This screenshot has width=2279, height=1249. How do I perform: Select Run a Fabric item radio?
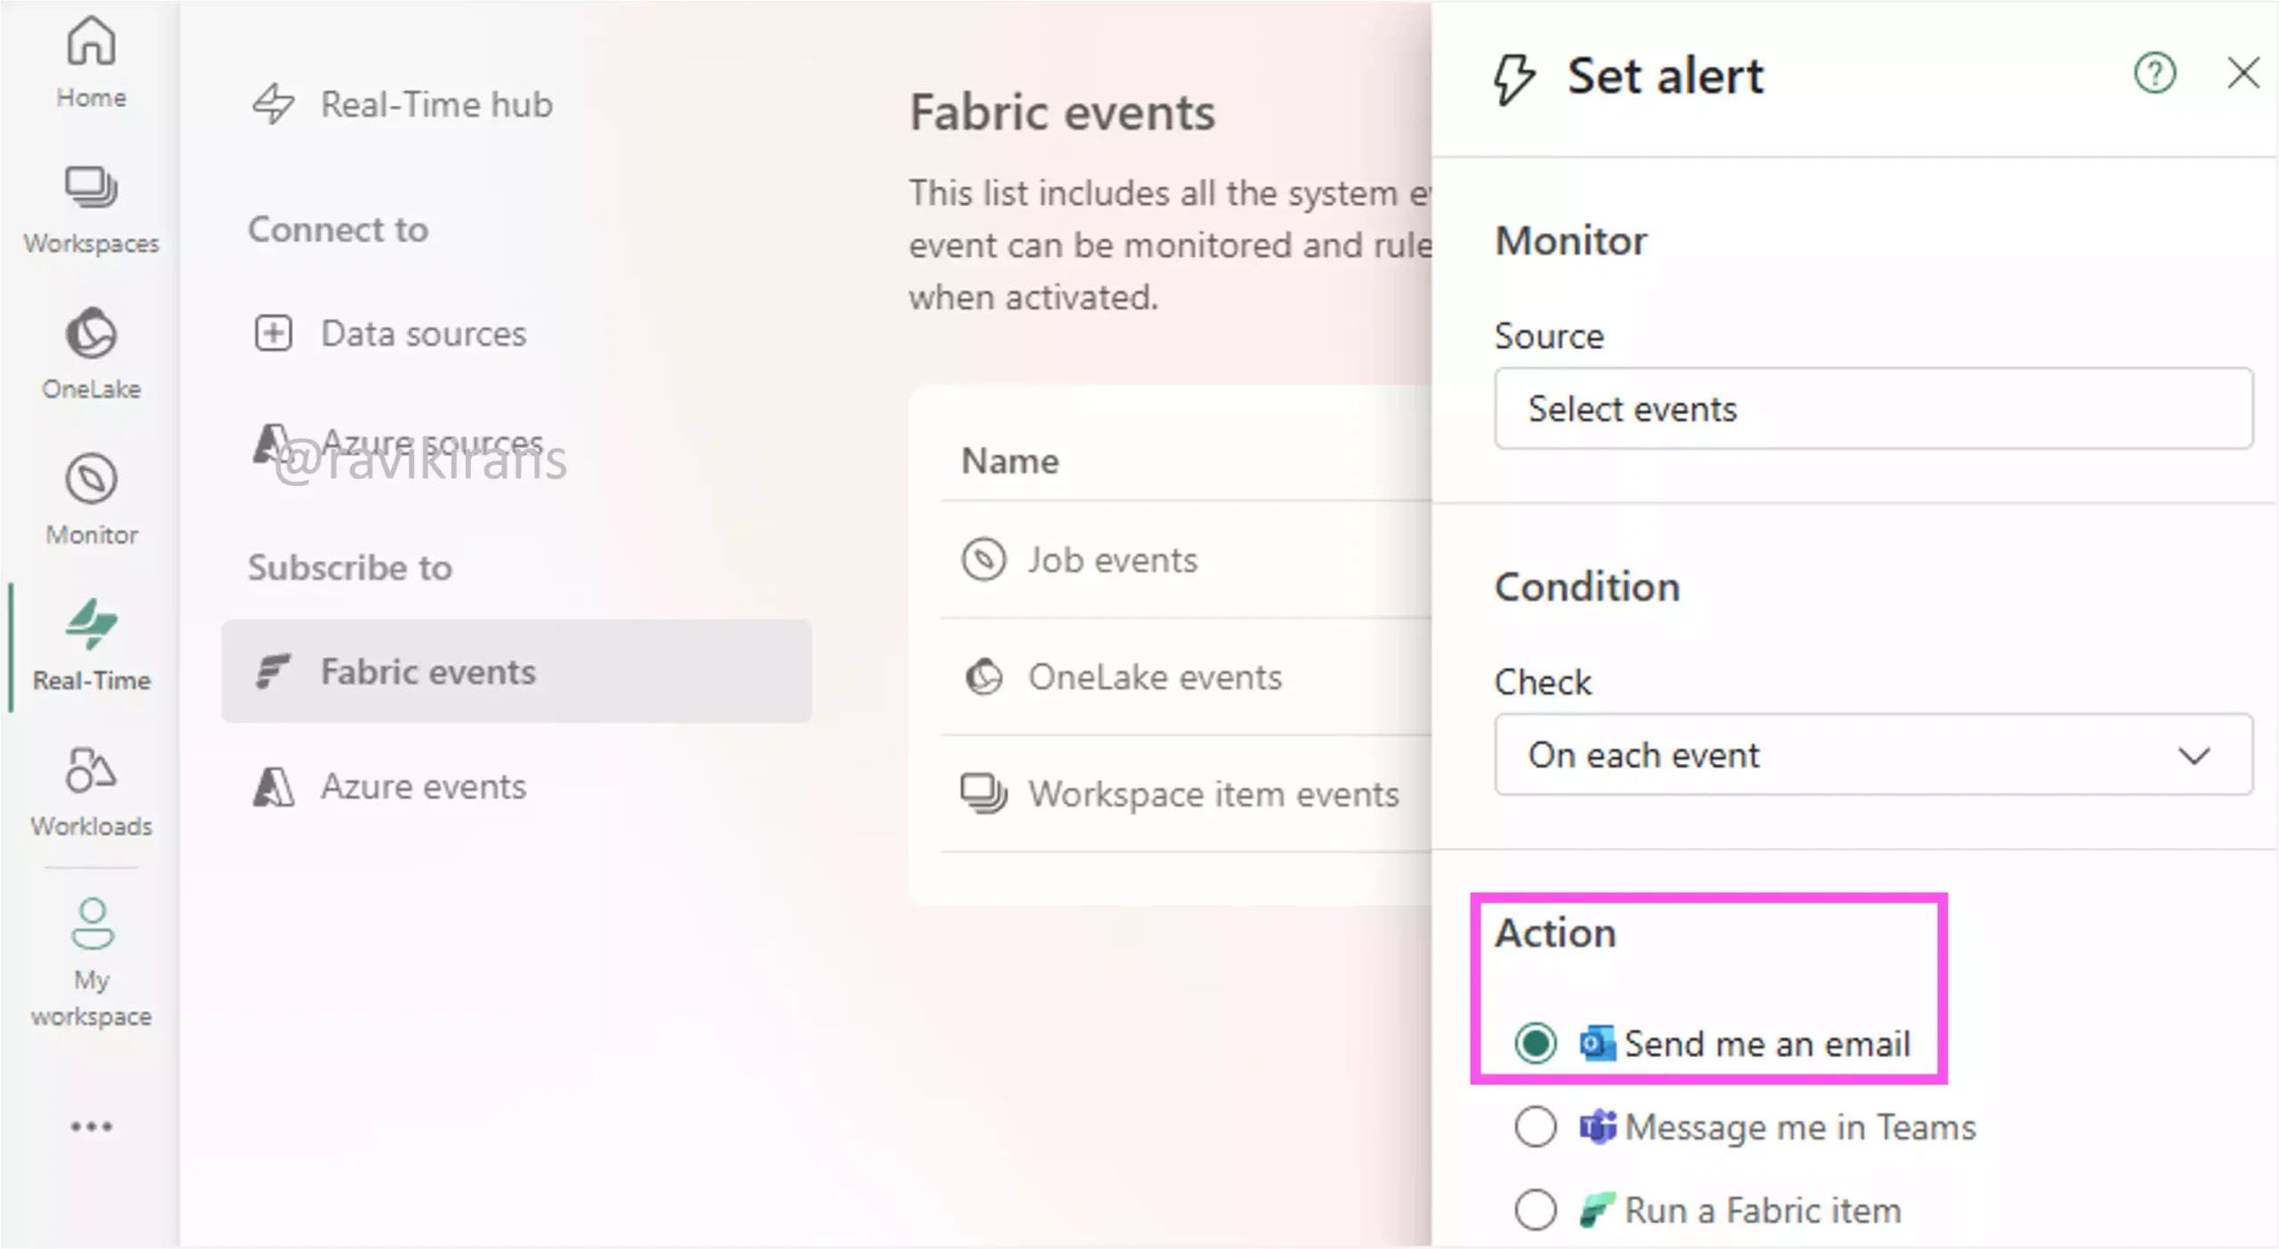(1535, 1211)
